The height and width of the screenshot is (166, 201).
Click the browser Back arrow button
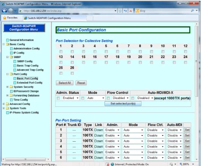click(5, 11)
